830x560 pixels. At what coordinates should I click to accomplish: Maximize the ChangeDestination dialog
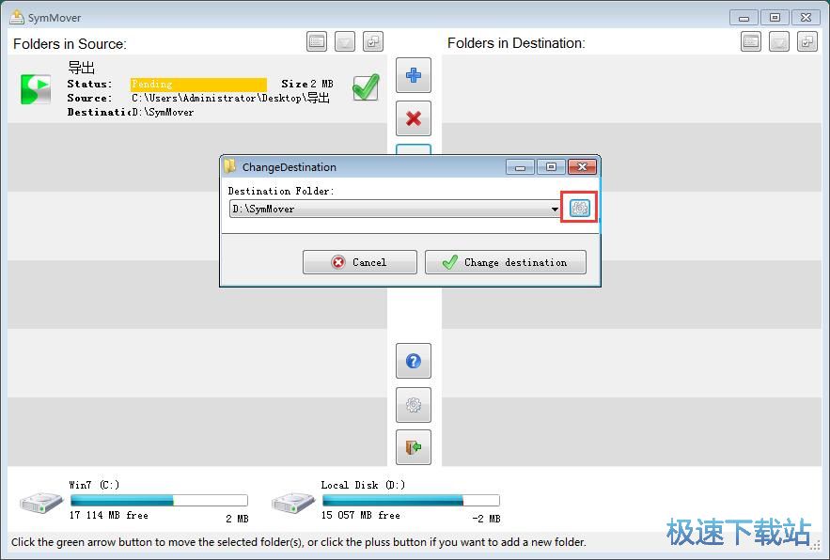pos(551,166)
